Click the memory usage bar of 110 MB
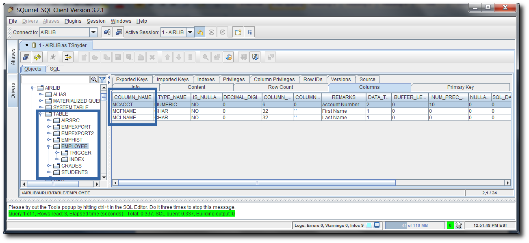 (414, 225)
